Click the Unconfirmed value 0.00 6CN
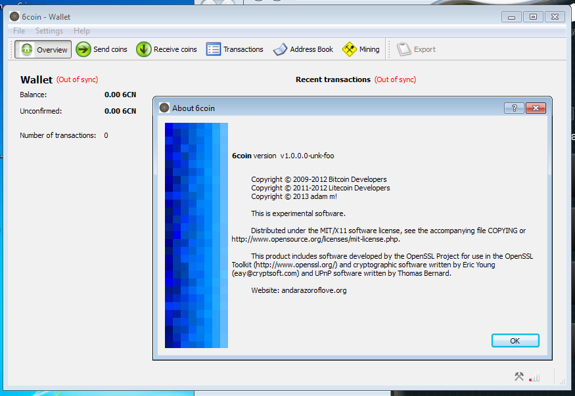The image size is (575, 396). point(120,111)
